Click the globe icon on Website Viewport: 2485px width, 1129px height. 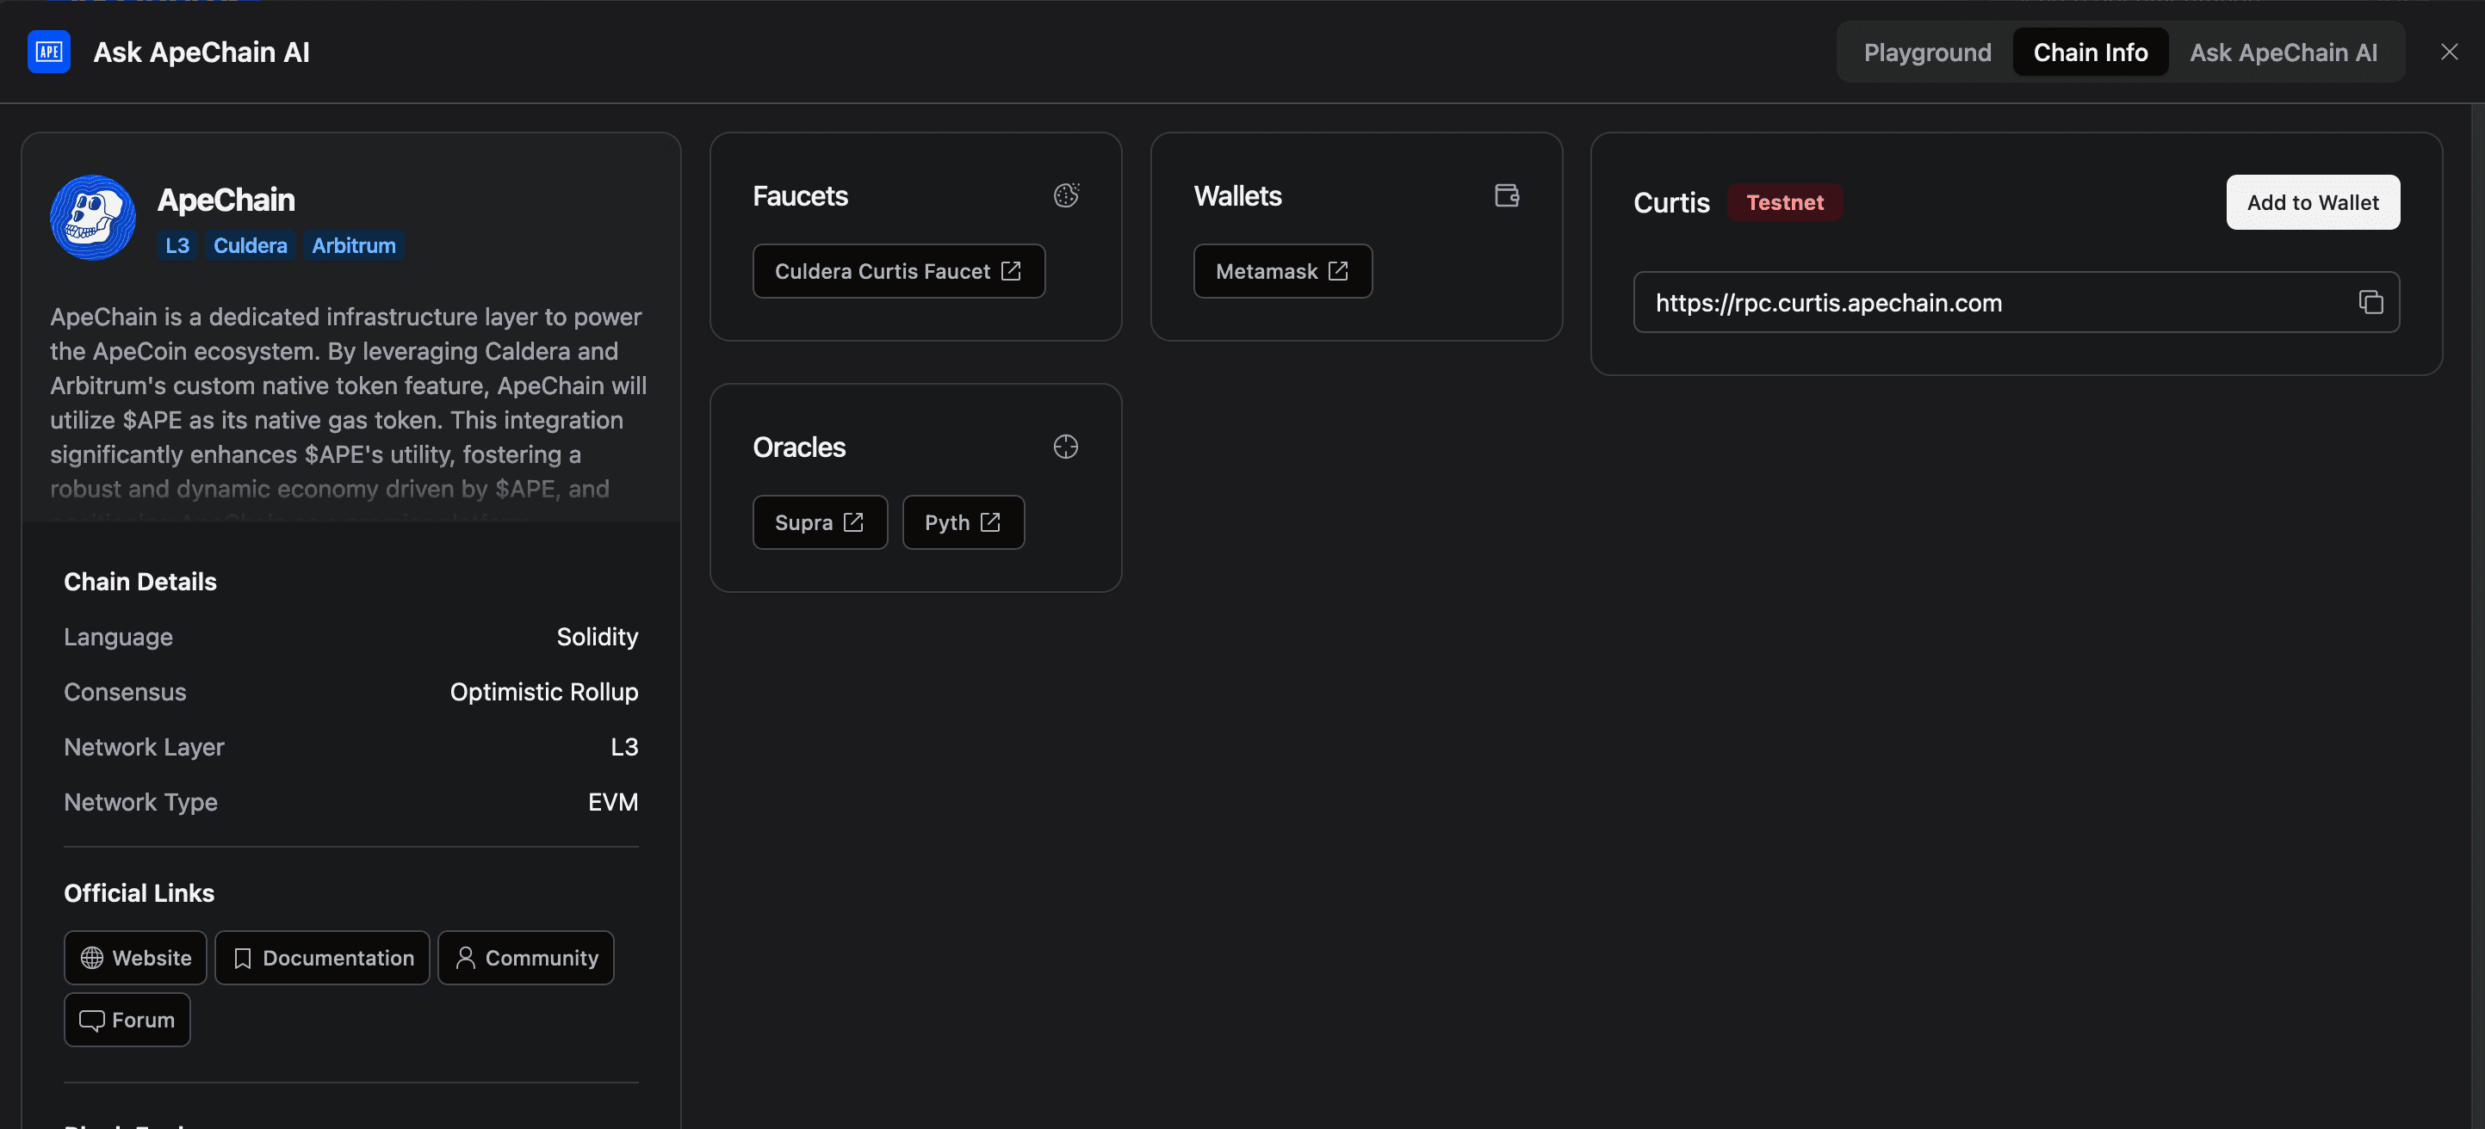tap(91, 959)
